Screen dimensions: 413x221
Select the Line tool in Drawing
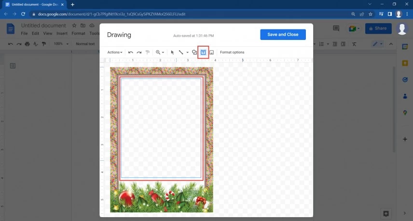coord(181,52)
